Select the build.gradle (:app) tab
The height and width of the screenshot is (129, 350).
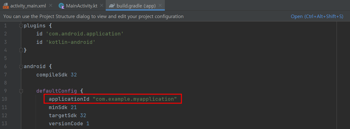(136, 6)
